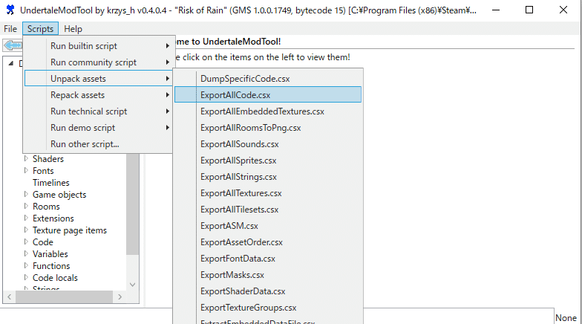Expand the Shaders tree node
Viewport: 582px width, 324px height.
pos(26,159)
